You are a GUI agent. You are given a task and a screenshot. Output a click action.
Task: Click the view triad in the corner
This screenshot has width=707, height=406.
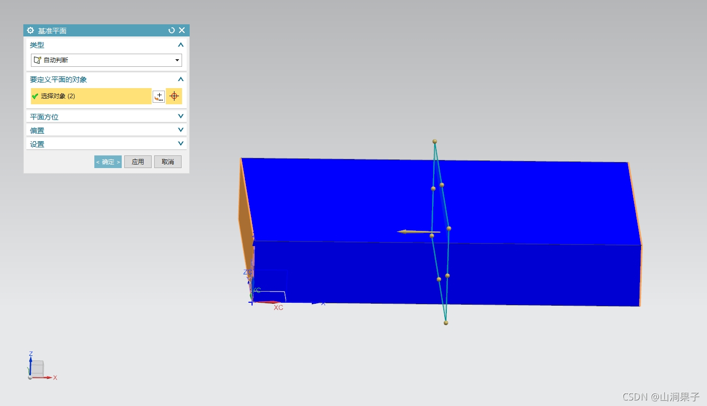pos(41,366)
